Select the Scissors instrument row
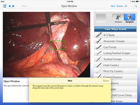The height and width of the screenshot is (105, 140). [124, 83]
